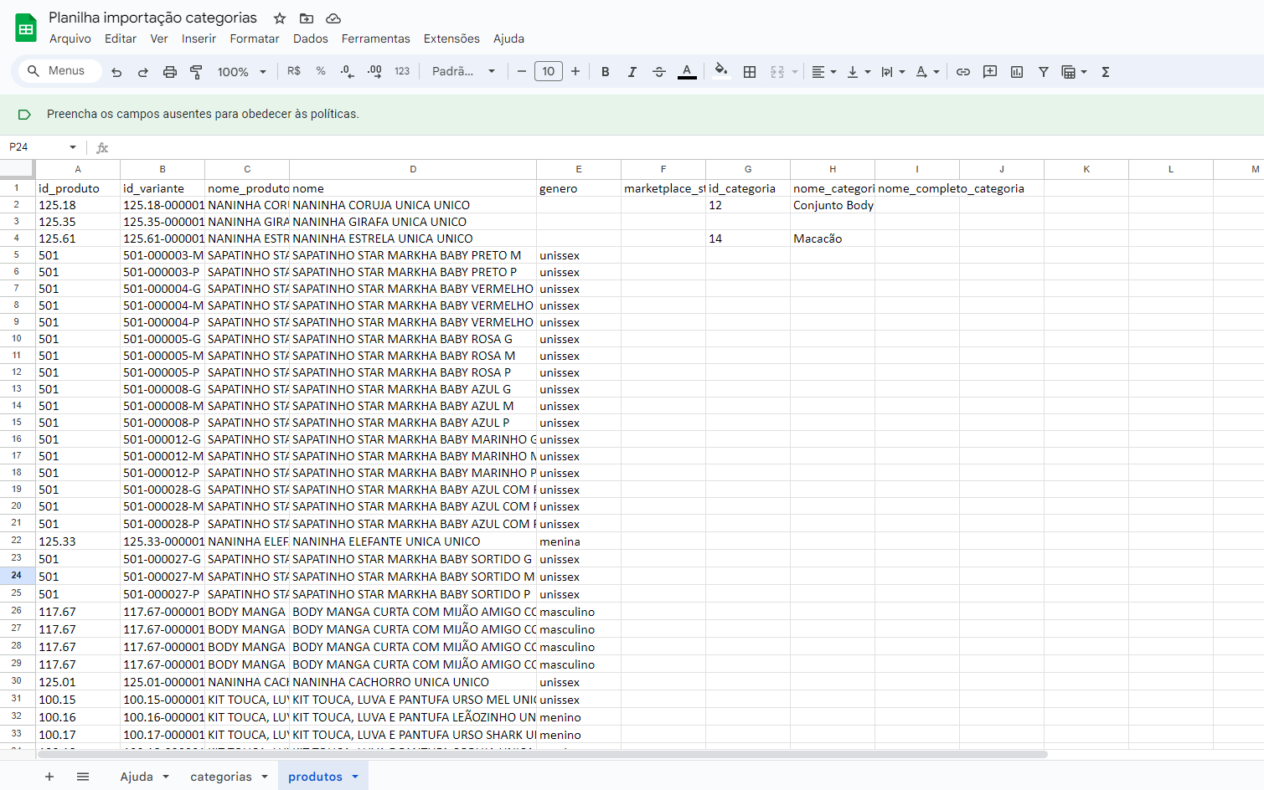Open more number formats 123
The height and width of the screenshot is (790, 1264).
[402, 72]
